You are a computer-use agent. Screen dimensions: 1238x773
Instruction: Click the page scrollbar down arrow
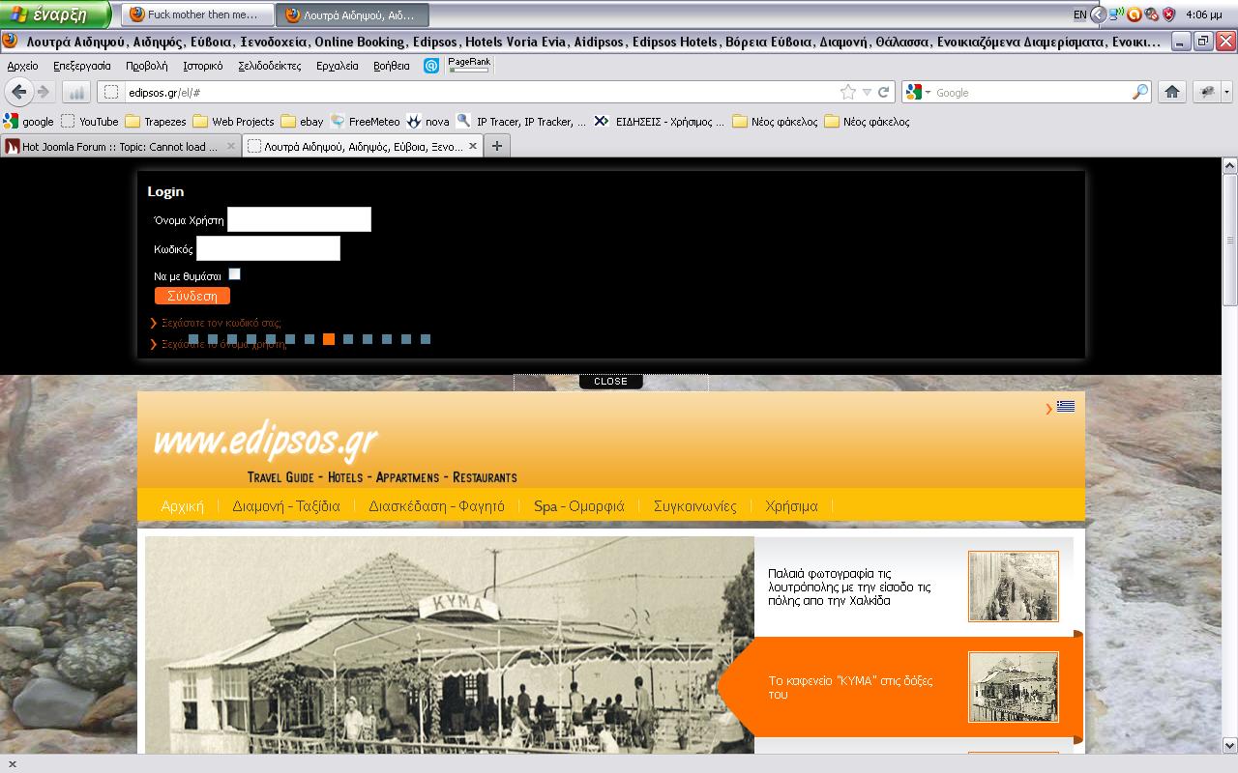tap(1229, 746)
